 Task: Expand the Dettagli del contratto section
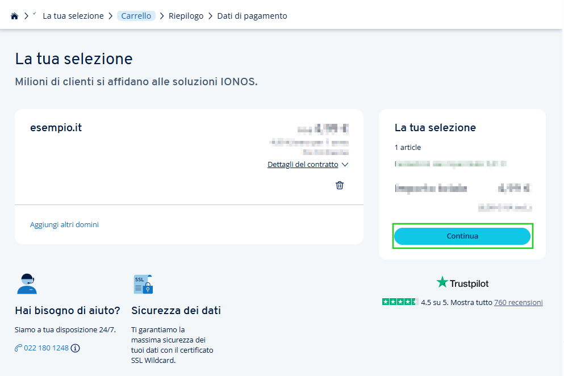click(302, 164)
